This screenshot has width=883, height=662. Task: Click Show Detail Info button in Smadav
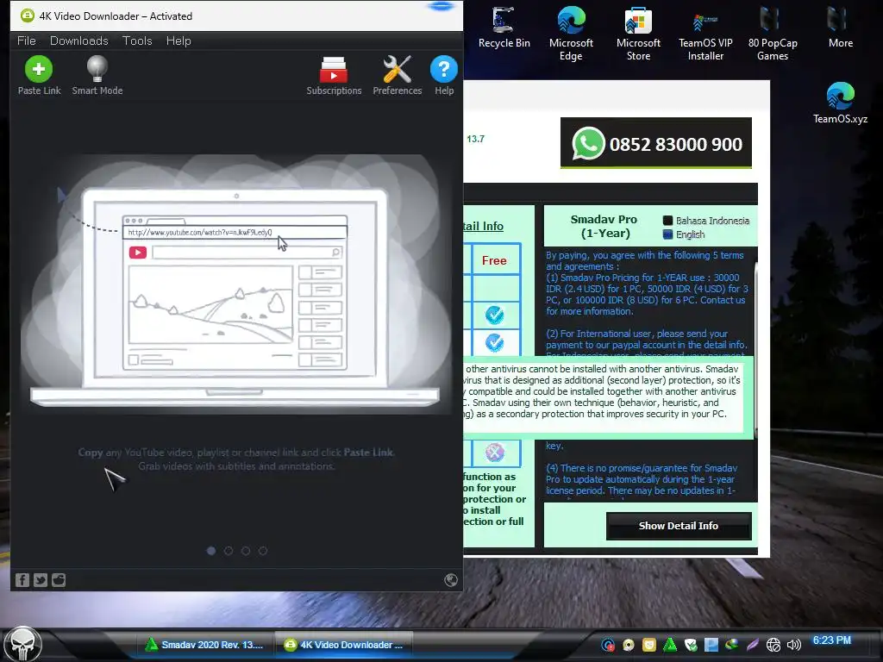tap(679, 526)
